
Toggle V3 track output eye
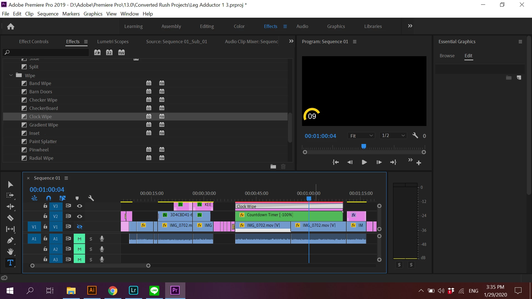(x=80, y=206)
